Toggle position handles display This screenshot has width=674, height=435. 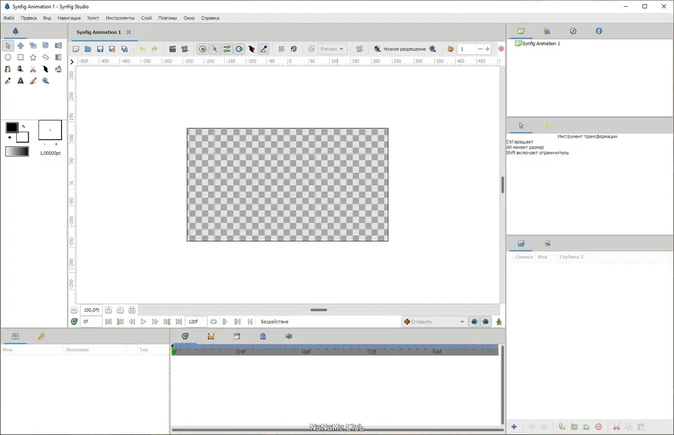[x=202, y=49]
